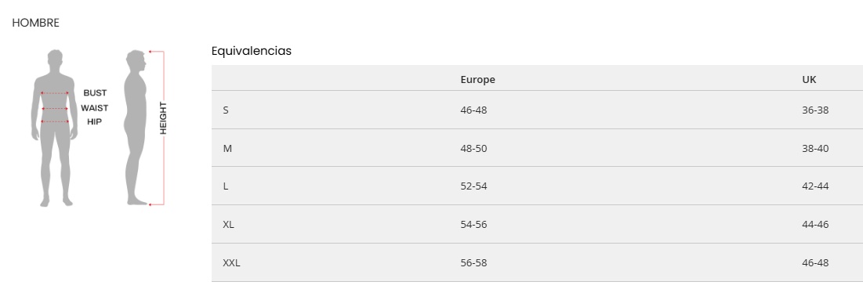
Task: Click Europe size 52-54 cell
Action: pos(474,186)
